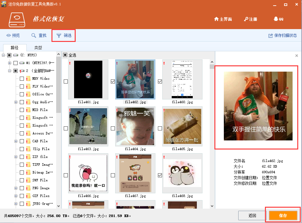Check the box for file464.jpg
This screenshot has height=223, width=302.
click(113, 128)
